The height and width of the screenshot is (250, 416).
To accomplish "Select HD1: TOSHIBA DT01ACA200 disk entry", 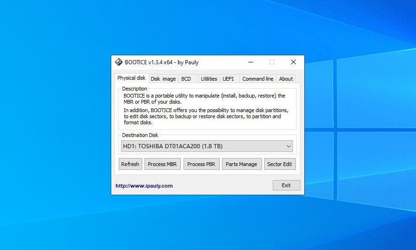I will point(207,146).
